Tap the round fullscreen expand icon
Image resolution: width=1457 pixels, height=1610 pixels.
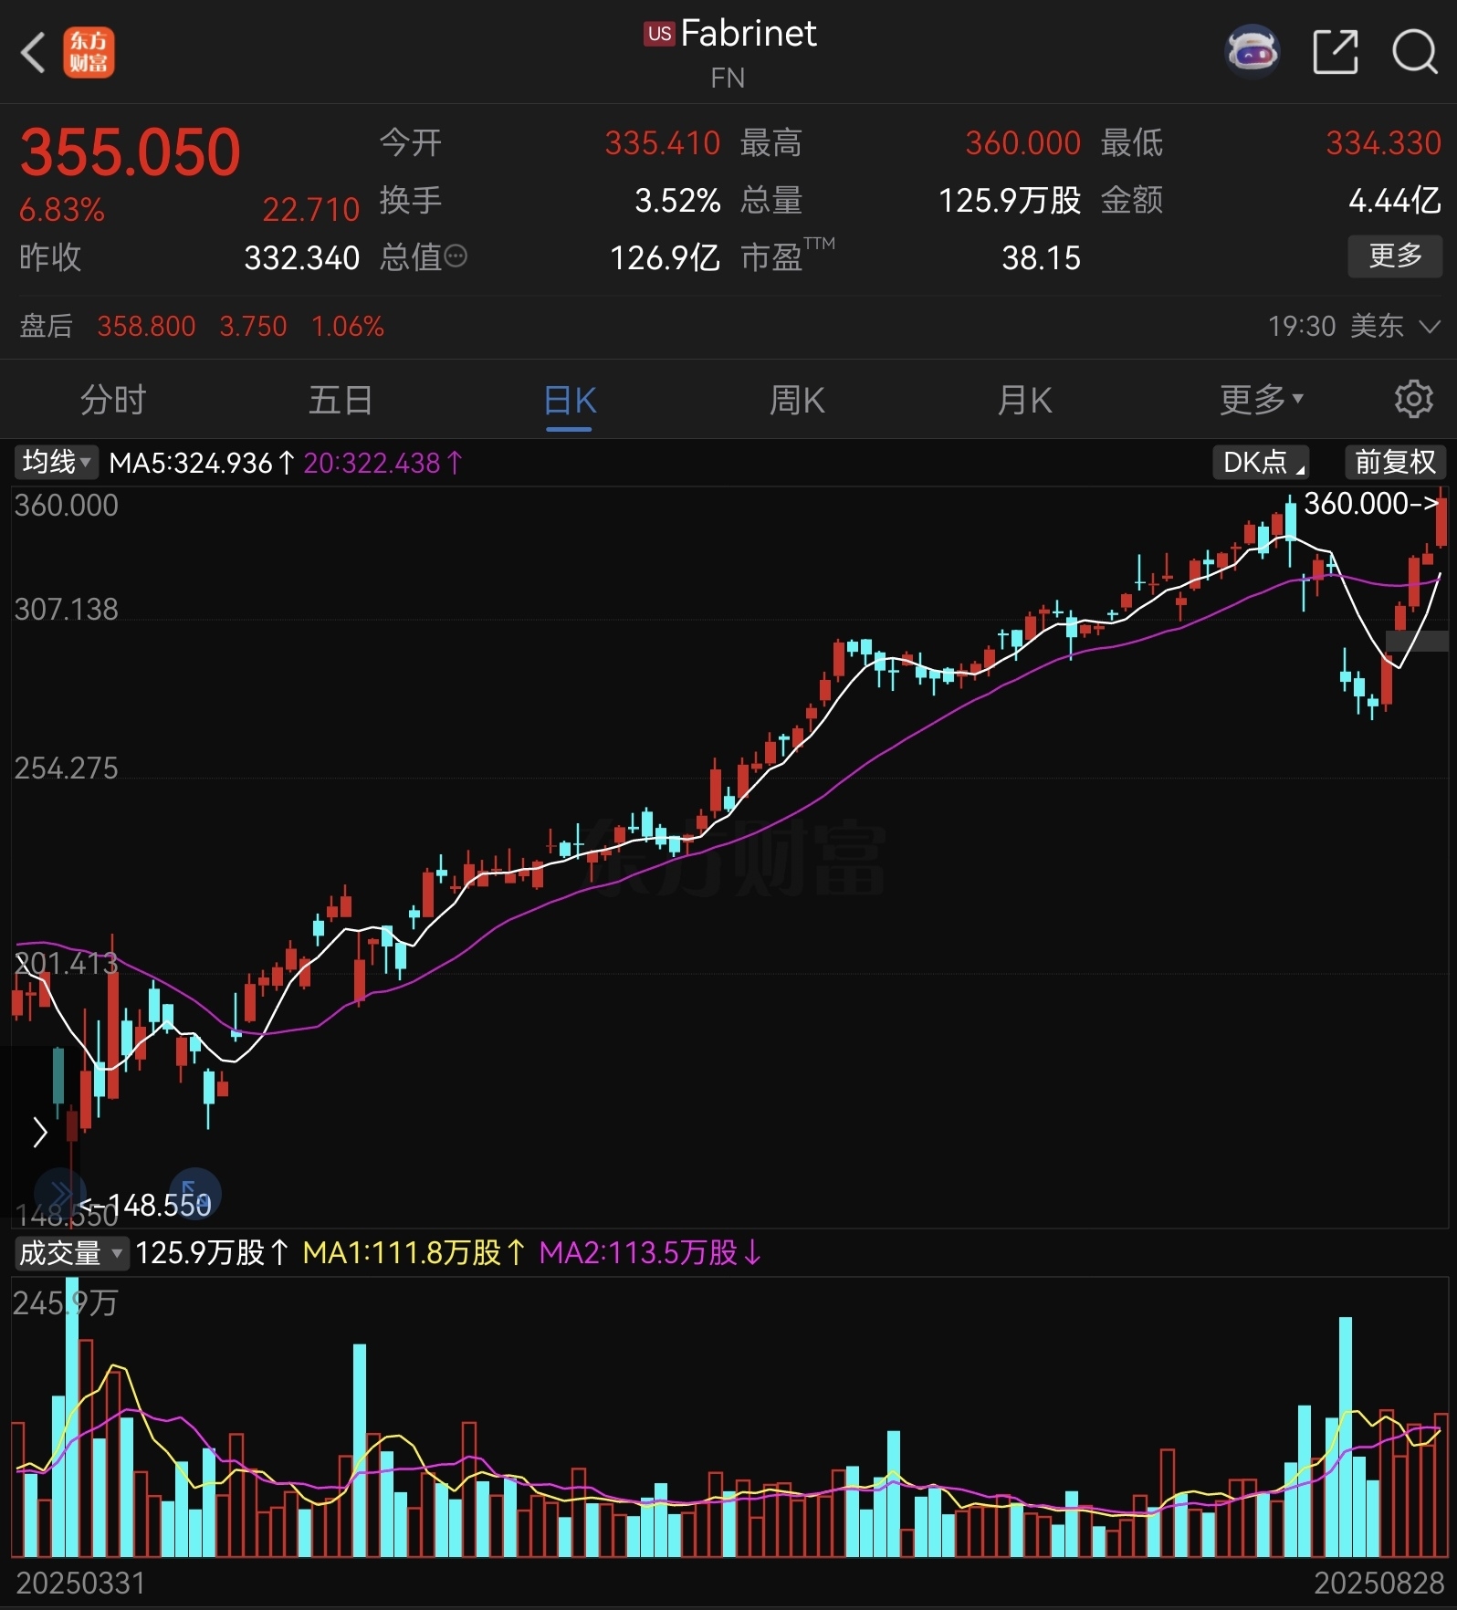[195, 1193]
